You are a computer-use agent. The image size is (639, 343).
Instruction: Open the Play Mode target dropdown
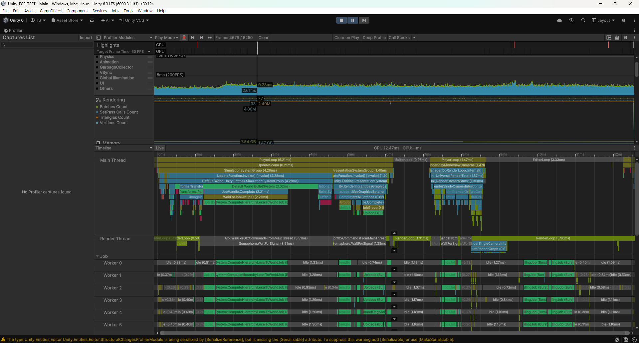[x=166, y=38]
